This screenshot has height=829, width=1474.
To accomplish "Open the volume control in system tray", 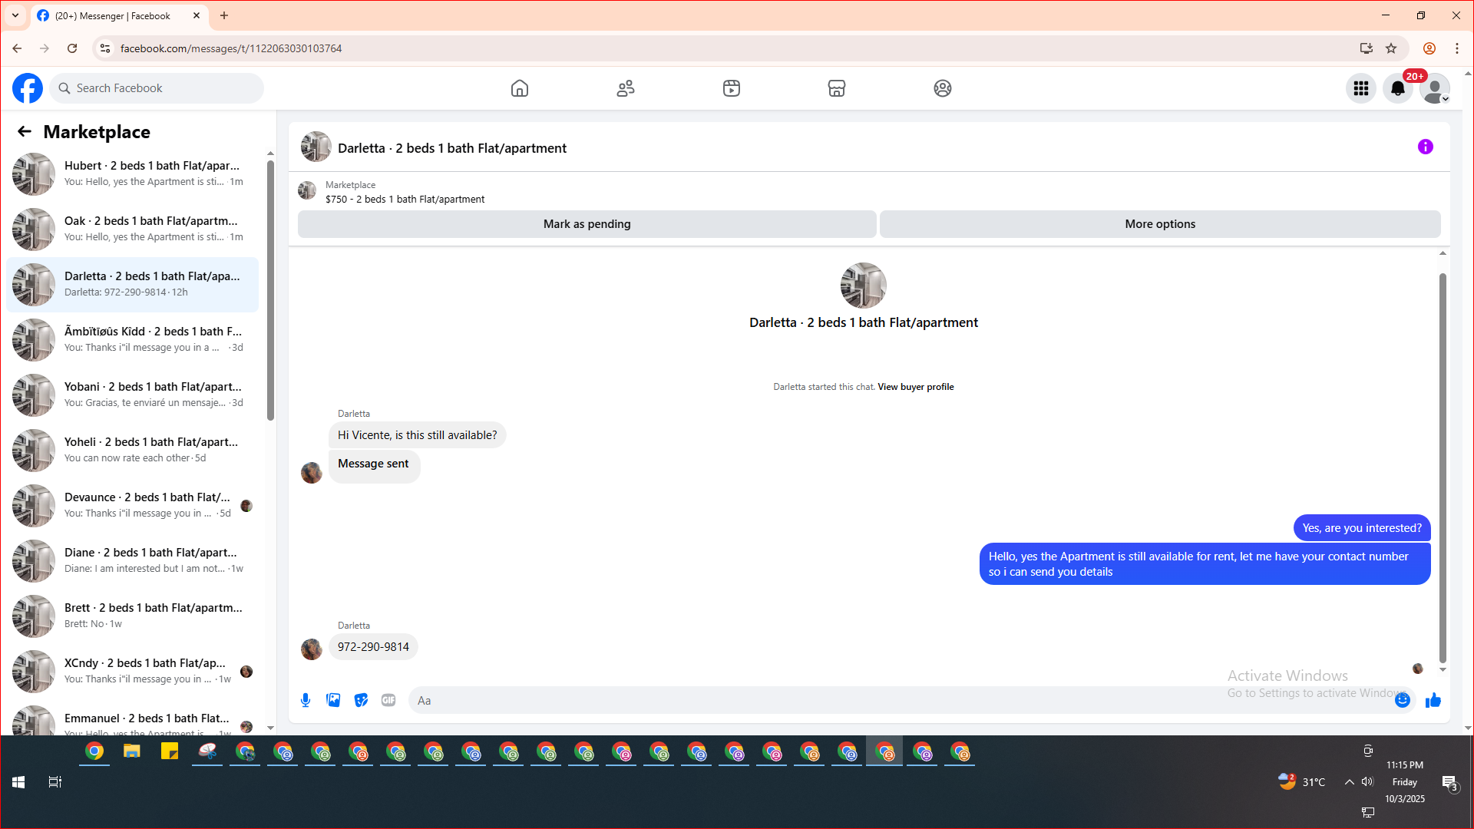I will [1367, 782].
